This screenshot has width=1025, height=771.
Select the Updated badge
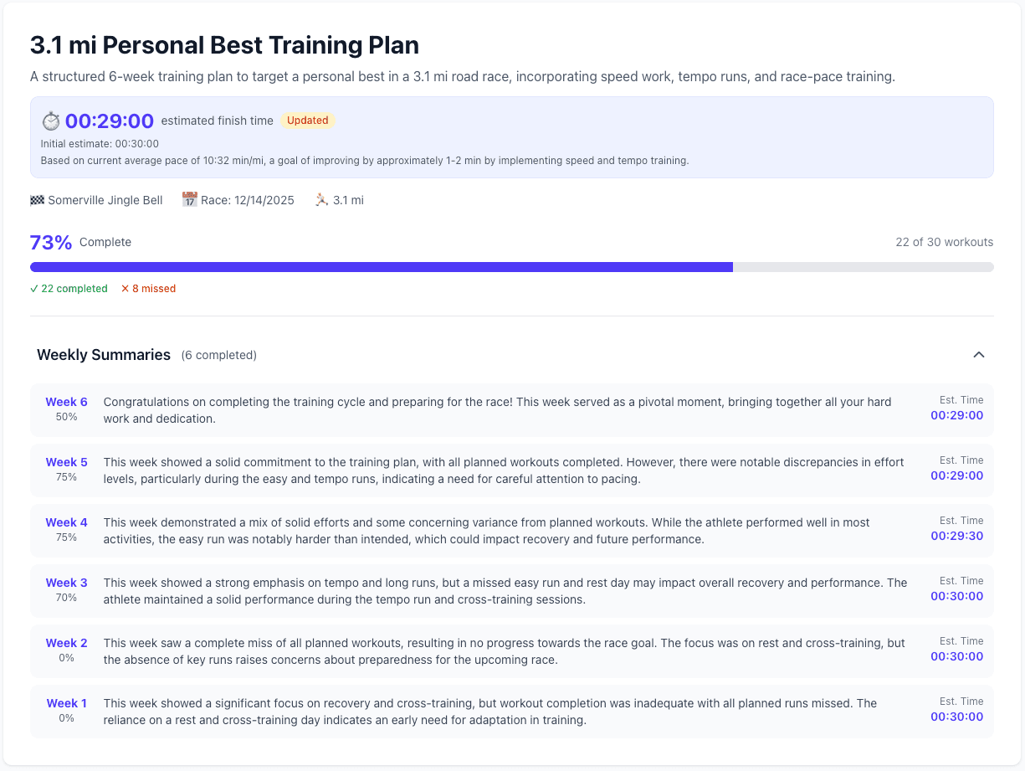(x=308, y=120)
